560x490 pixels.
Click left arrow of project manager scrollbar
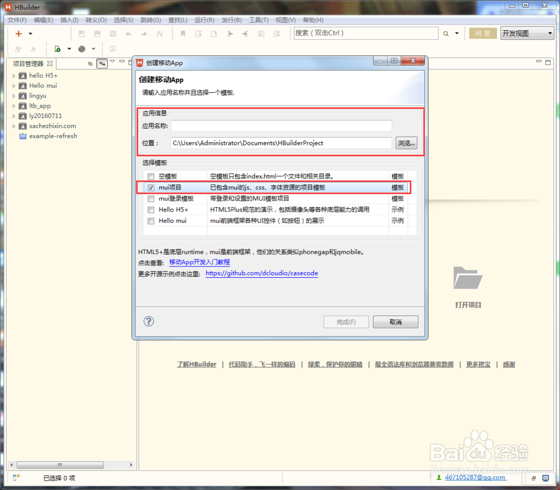[12, 465]
